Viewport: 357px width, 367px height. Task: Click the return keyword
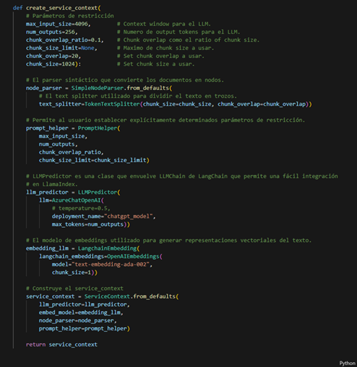point(36,344)
